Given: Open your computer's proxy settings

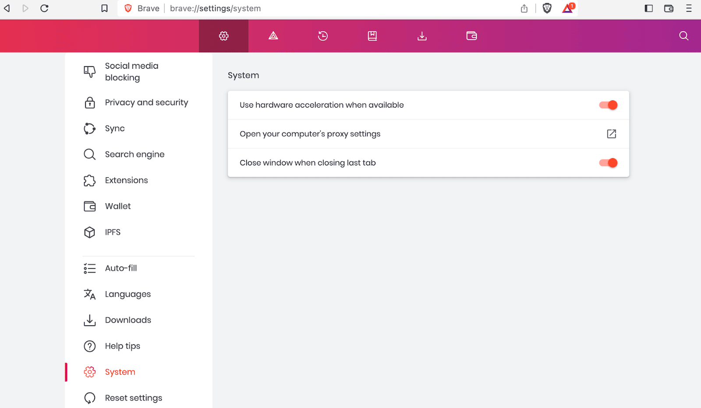Looking at the screenshot, I should pos(611,134).
